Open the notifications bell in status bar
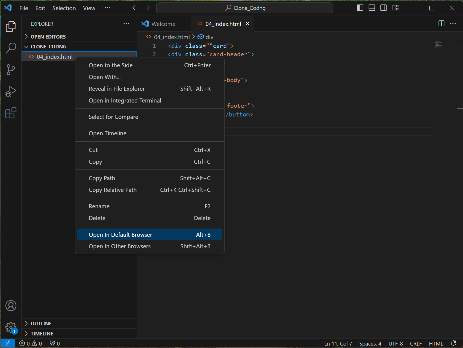Viewport: 463px width, 348px height. tap(453, 343)
